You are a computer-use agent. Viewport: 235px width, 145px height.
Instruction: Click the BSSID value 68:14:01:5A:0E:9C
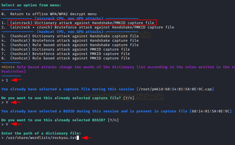tap(211, 111)
